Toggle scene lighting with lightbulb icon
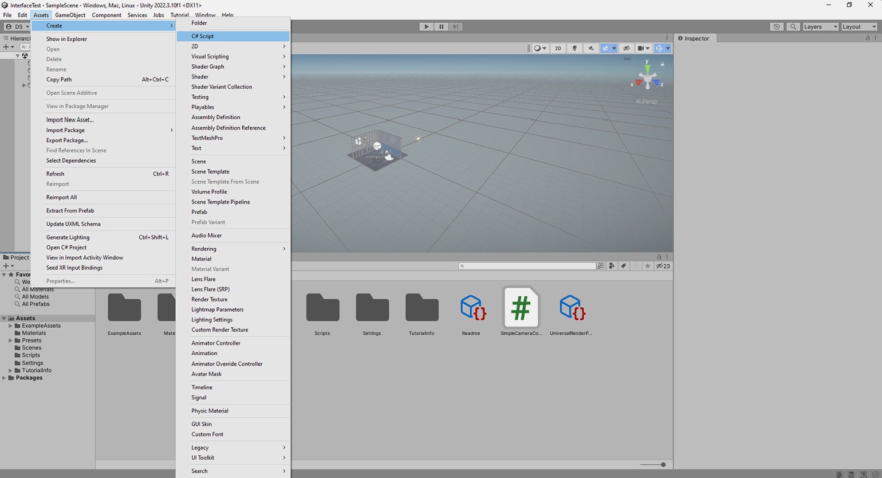This screenshot has width=882, height=478. [x=574, y=48]
